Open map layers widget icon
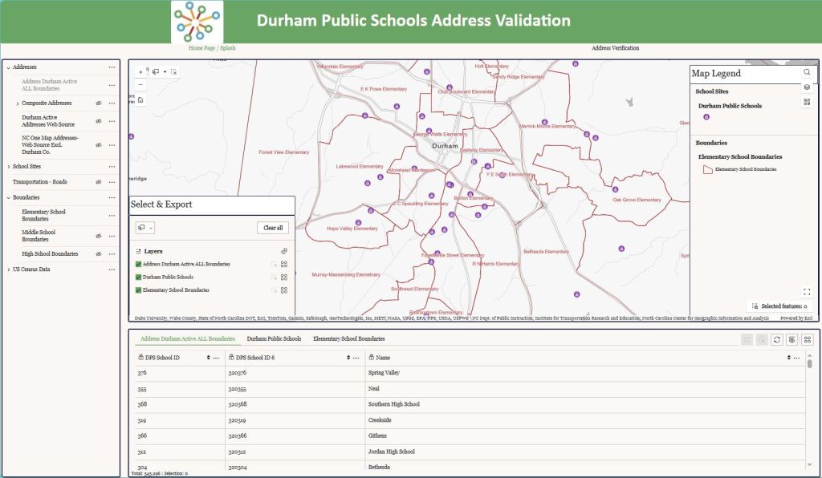 point(807,87)
